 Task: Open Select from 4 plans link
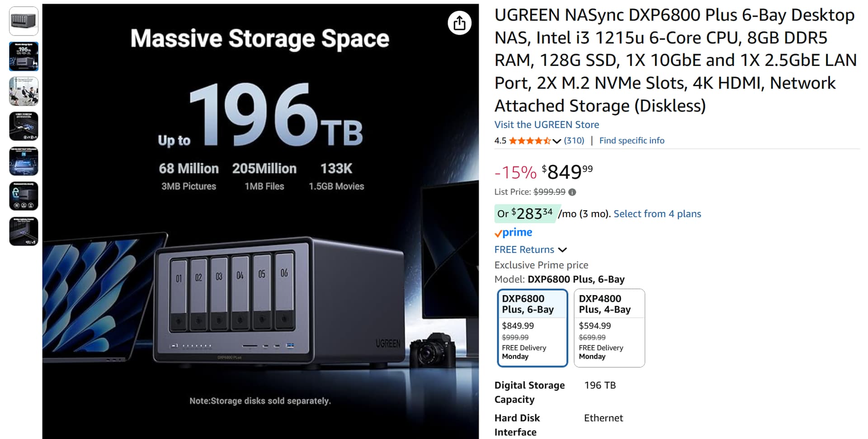[x=657, y=214]
